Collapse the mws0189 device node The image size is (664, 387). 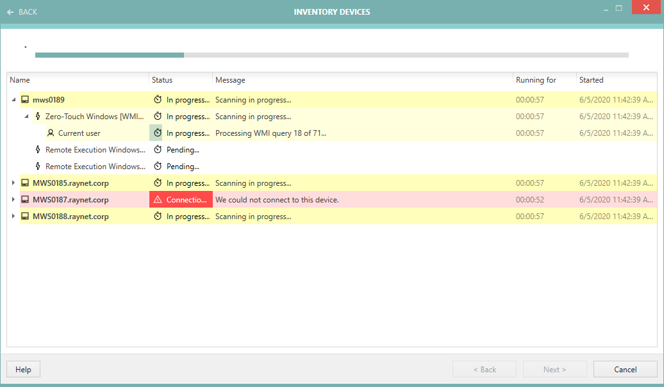[13, 100]
